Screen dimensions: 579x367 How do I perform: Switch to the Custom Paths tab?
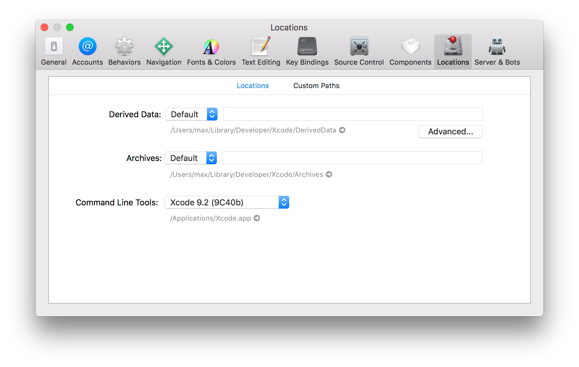[x=316, y=86]
